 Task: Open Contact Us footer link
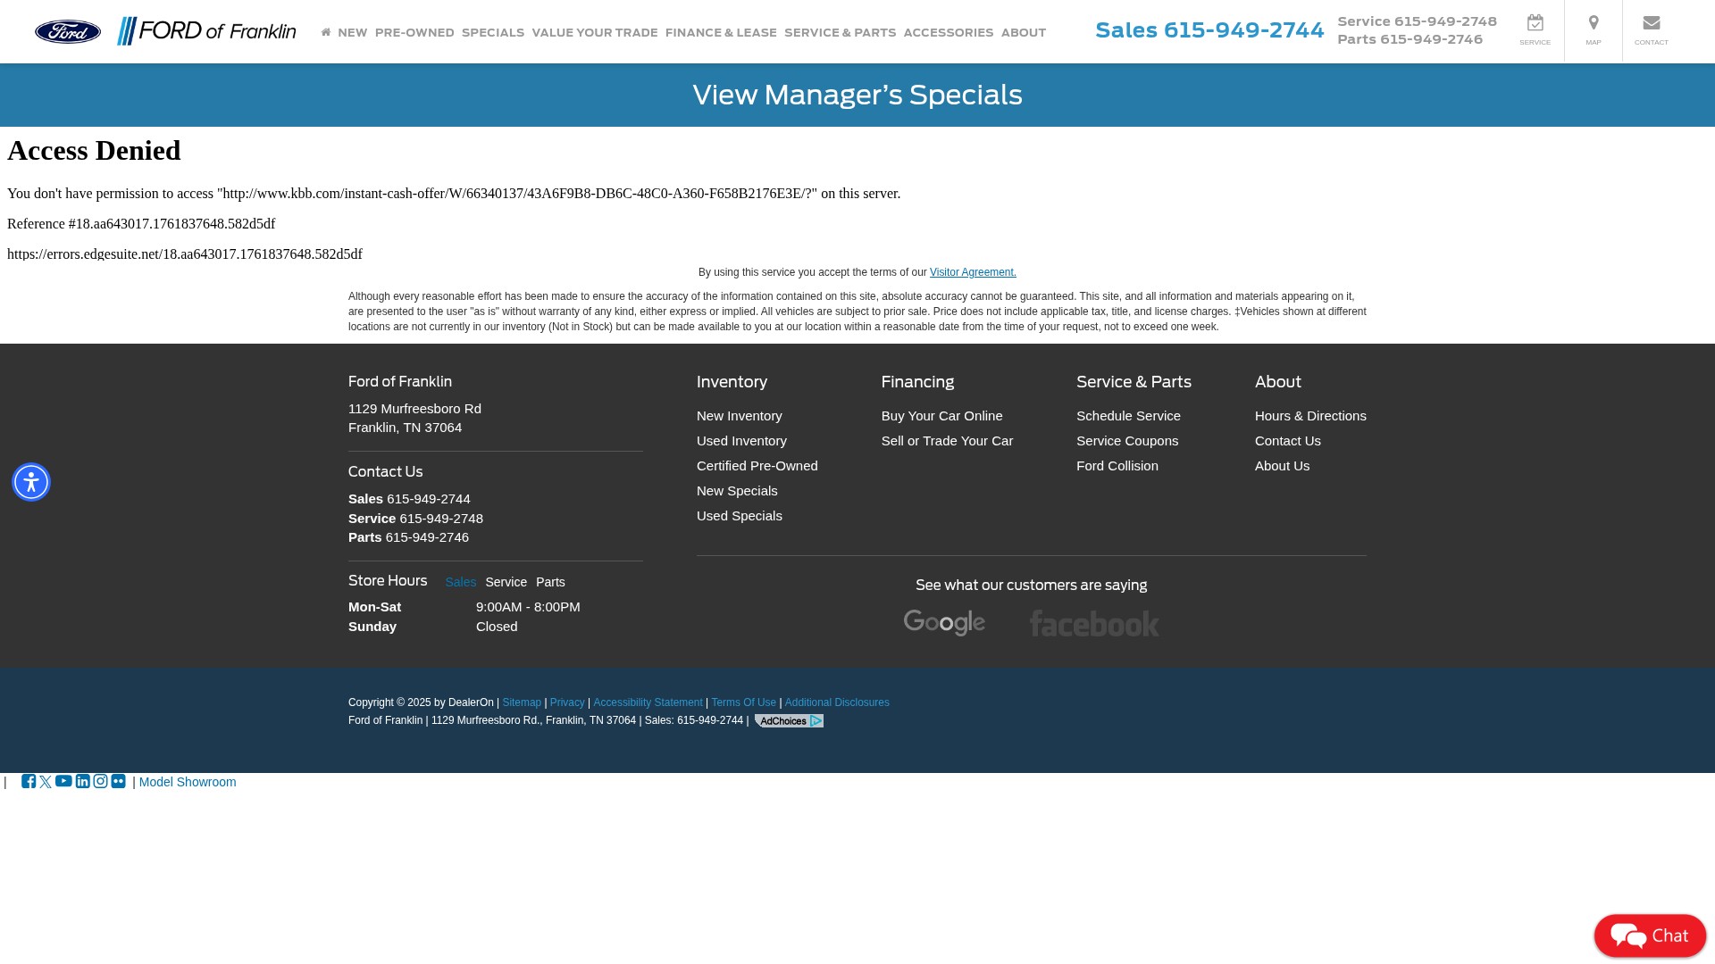point(1288,441)
